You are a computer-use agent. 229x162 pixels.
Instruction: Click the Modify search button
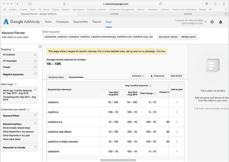click(188, 37)
